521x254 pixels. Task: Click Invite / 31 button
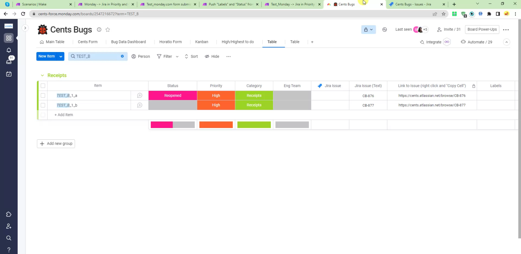coord(449,30)
